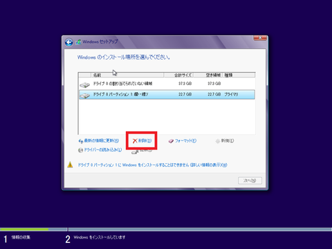Image resolution: width=332 pixels, height=249 pixels.
Task: Sort by the 名前 name column header
Action: 127,75
